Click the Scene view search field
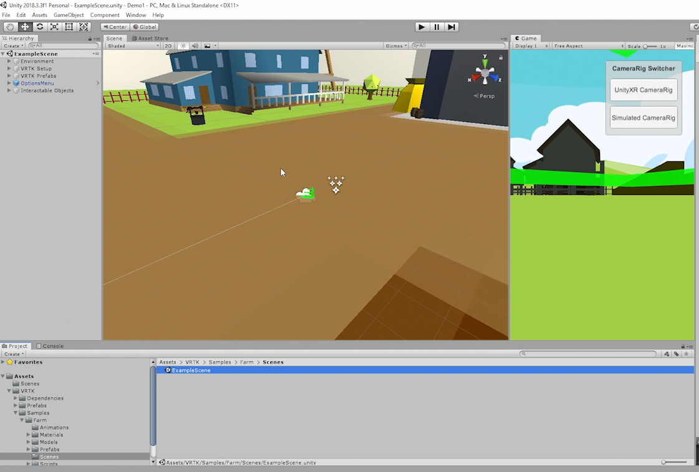 (x=459, y=45)
